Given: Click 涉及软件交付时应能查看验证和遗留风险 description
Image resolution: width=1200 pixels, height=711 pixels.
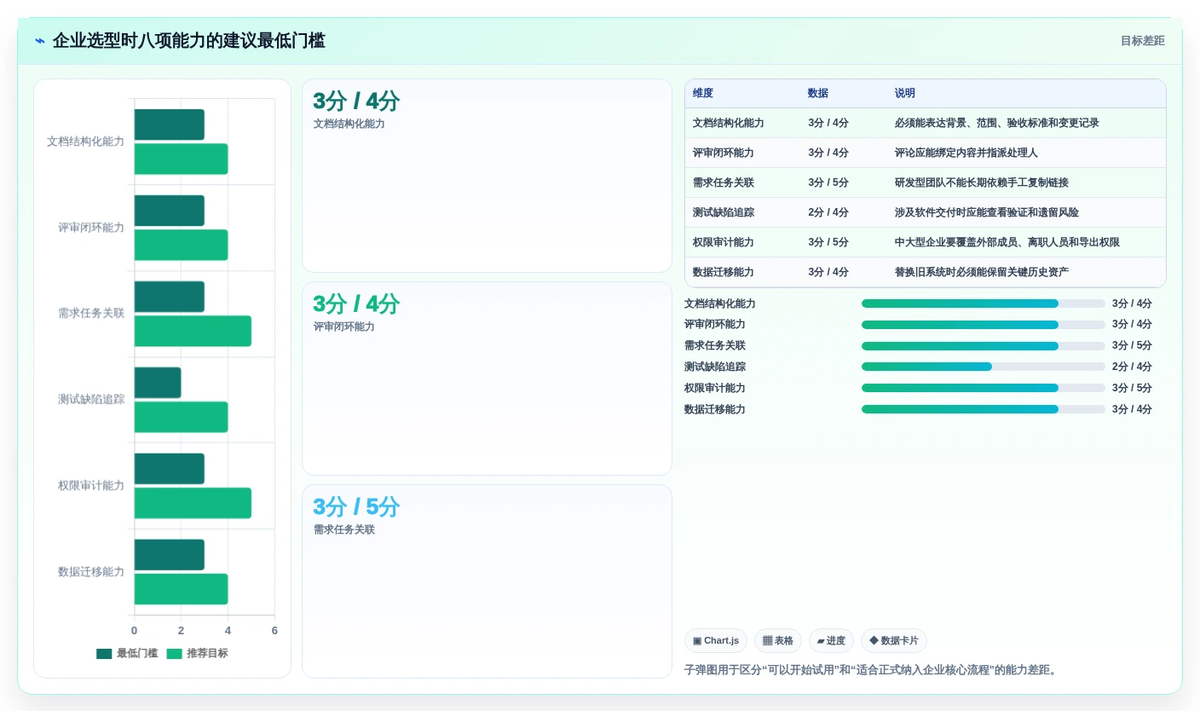Looking at the screenshot, I should (987, 212).
